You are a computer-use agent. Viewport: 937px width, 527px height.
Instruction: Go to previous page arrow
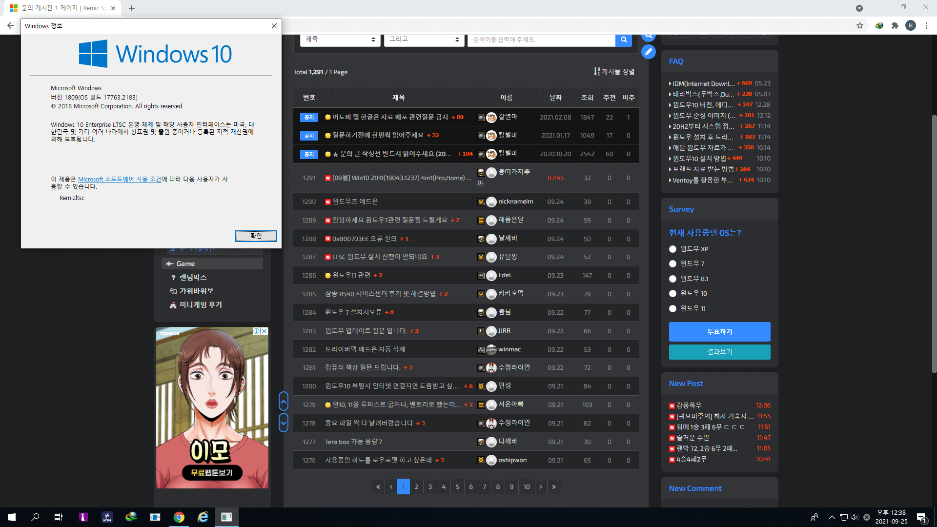tap(391, 486)
